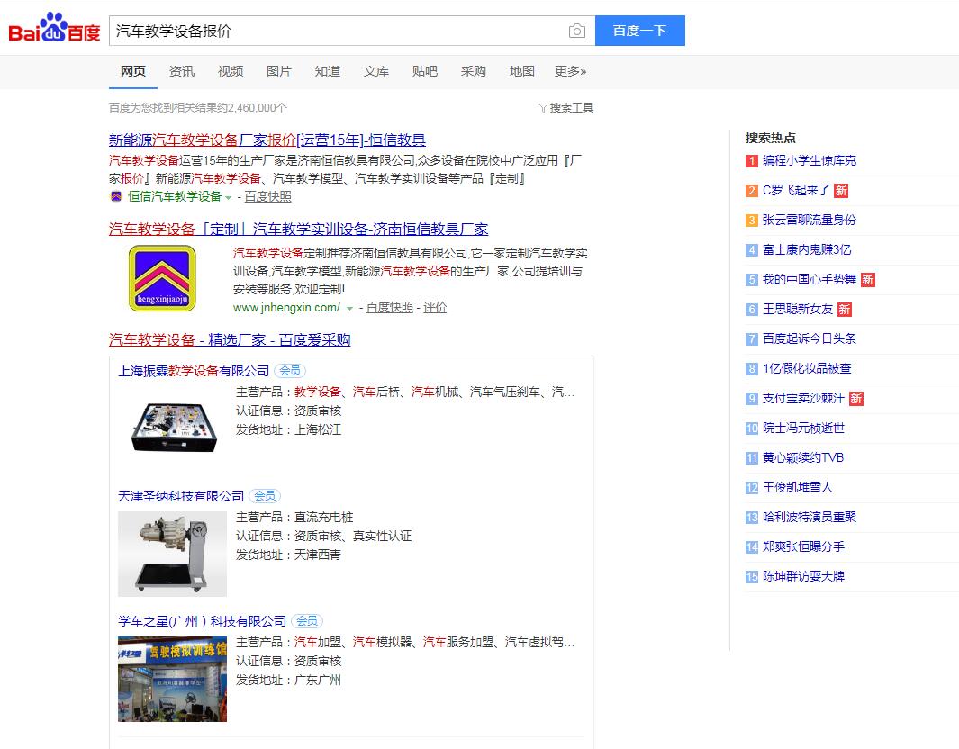959x749 pixels.
Task: Open hot search 张云雷聊流量身份
Action: coord(810,220)
